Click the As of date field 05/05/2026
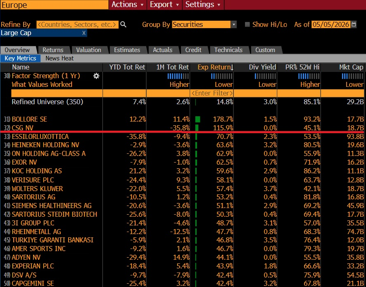Screen dimensions: 366x287 pyautogui.click(x=331, y=24)
